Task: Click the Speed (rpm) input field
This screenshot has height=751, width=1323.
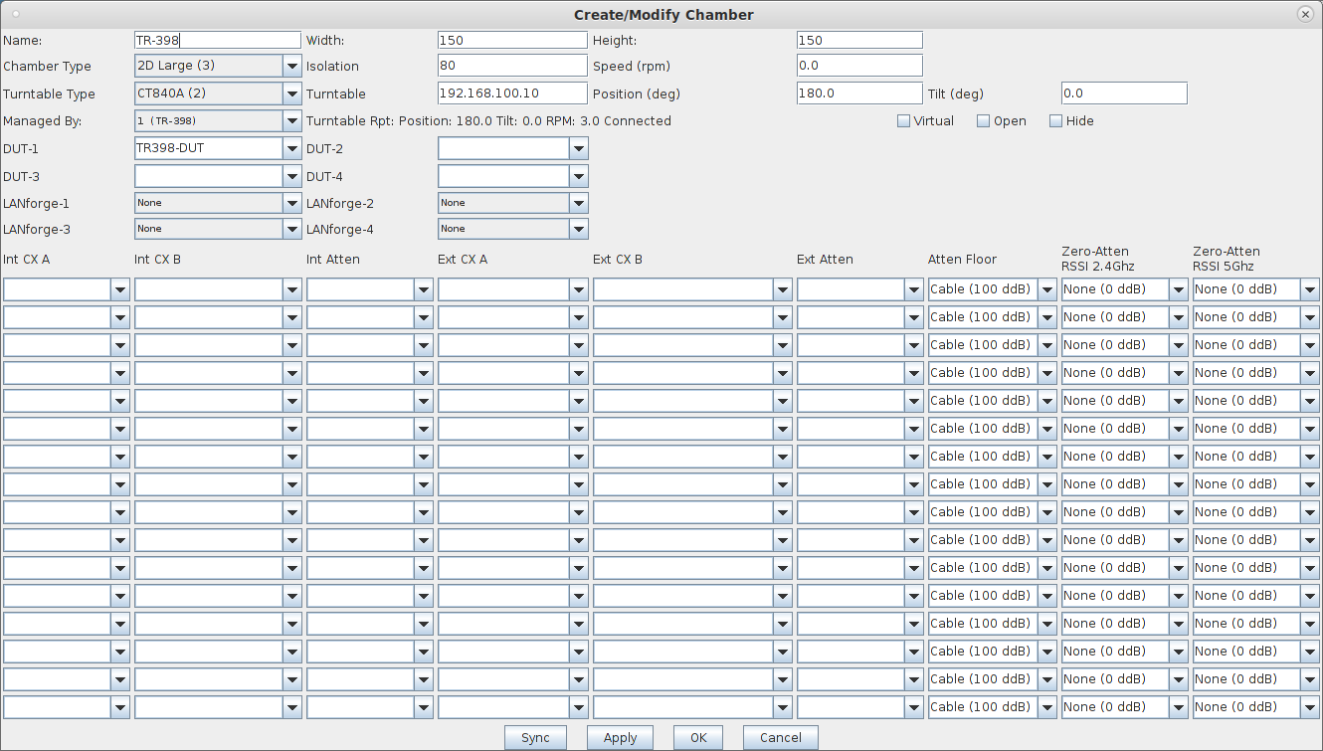Action: (859, 66)
